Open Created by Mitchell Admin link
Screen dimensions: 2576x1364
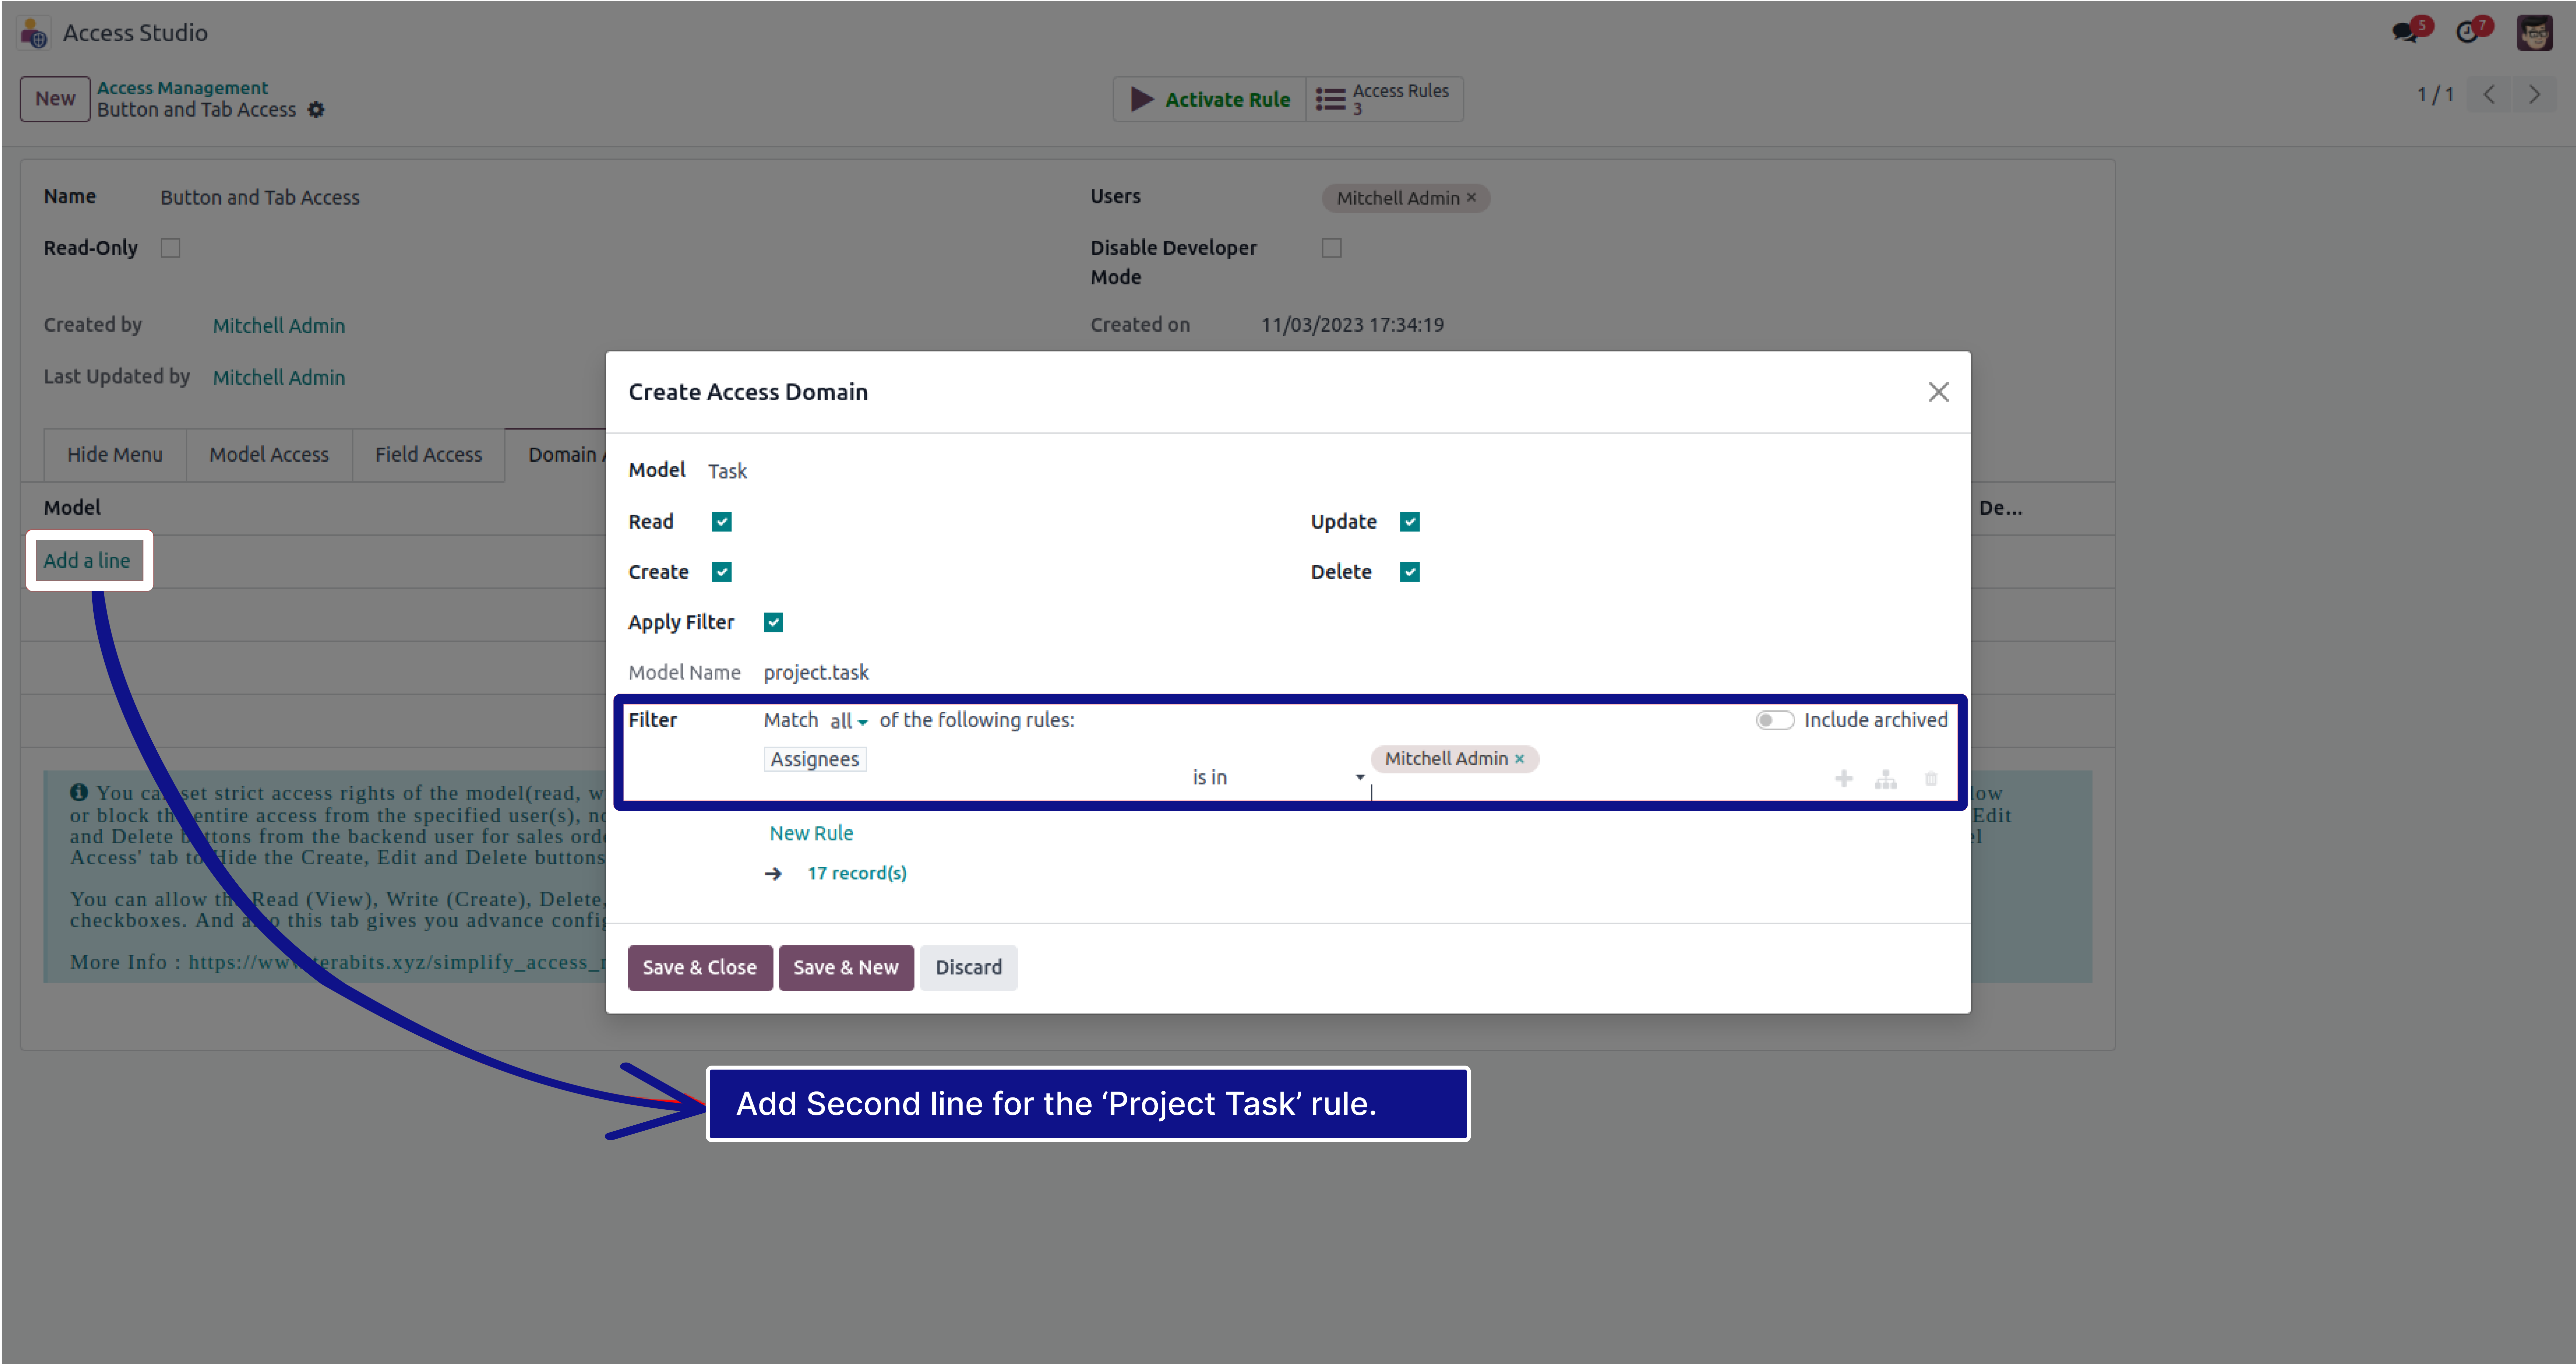tap(279, 326)
